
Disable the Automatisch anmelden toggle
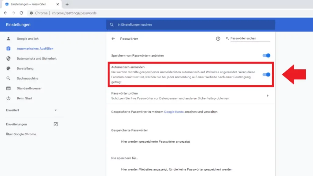pos(267,75)
